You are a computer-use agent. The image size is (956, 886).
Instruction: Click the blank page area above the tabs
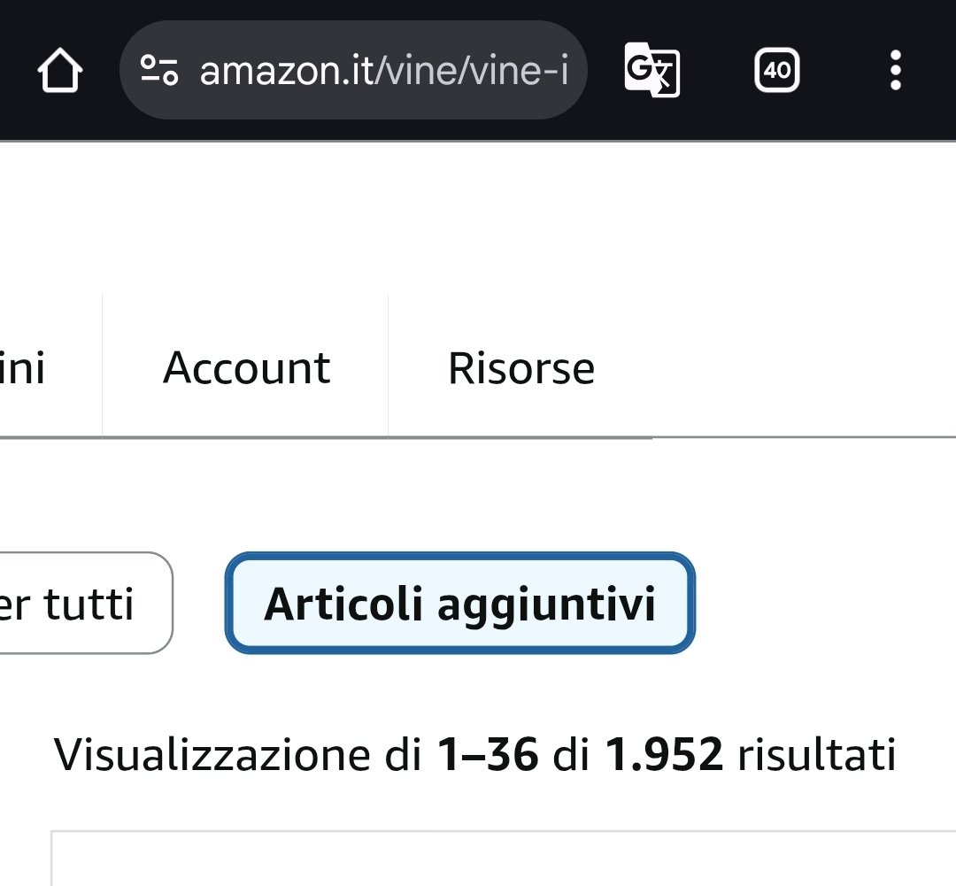(478, 217)
